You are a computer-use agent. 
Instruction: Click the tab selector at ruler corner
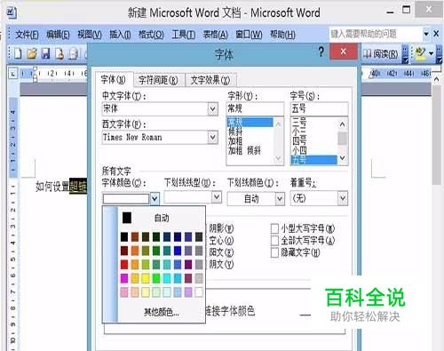point(12,74)
